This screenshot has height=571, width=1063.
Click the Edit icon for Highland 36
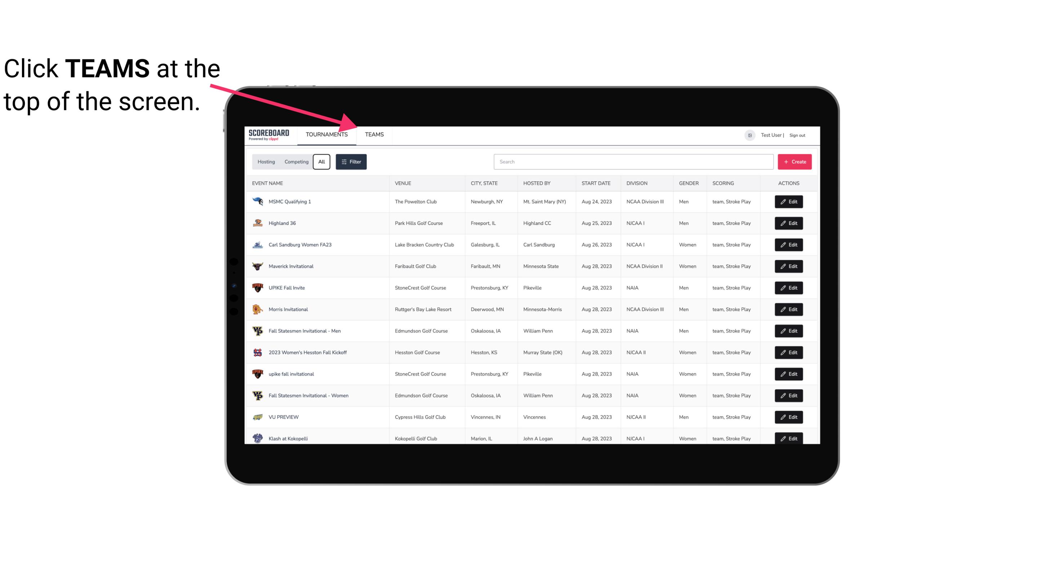[x=789, y=223]
